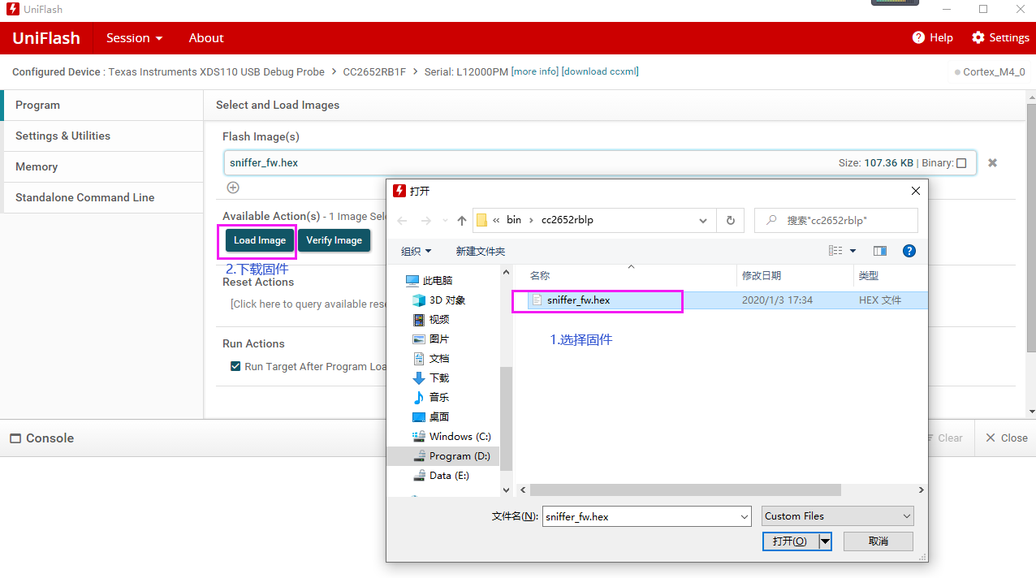Open recent locations dropdown arrow
Viewport: 1036px width, 578px height.
pos(444,221)
